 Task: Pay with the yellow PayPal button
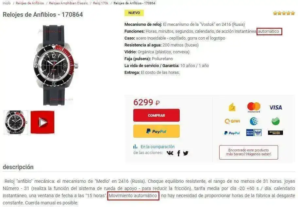point(157,131)
